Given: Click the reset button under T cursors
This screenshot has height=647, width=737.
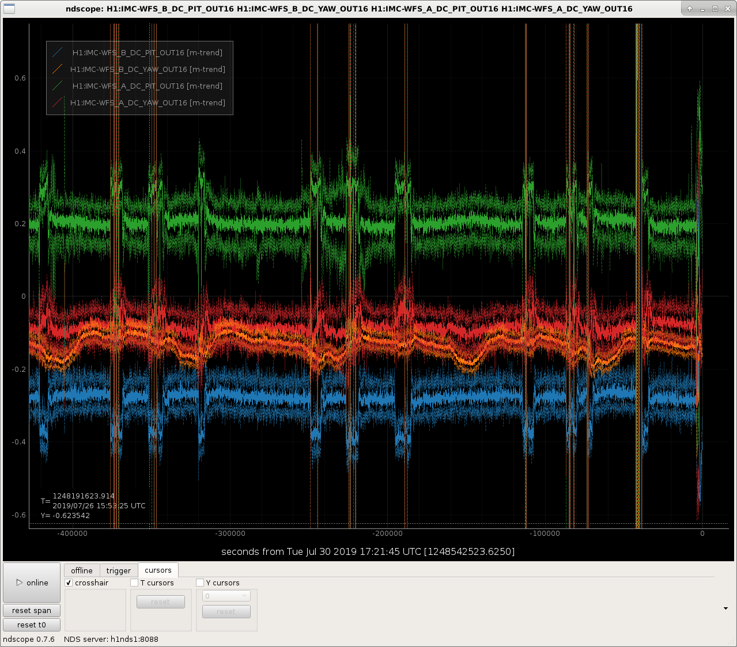Looking at the screenshot, I should [x=161, y=602].
